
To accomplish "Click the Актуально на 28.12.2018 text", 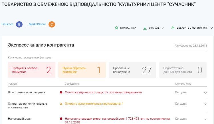I will point(191,46).
